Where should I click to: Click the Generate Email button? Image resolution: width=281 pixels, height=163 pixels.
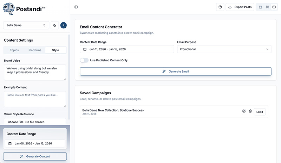pyautogui.click(x=176, y=72)
